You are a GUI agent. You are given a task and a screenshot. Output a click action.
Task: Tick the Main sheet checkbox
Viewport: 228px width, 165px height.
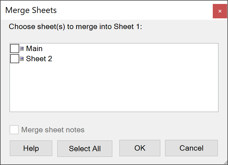[x=15, y=49]
